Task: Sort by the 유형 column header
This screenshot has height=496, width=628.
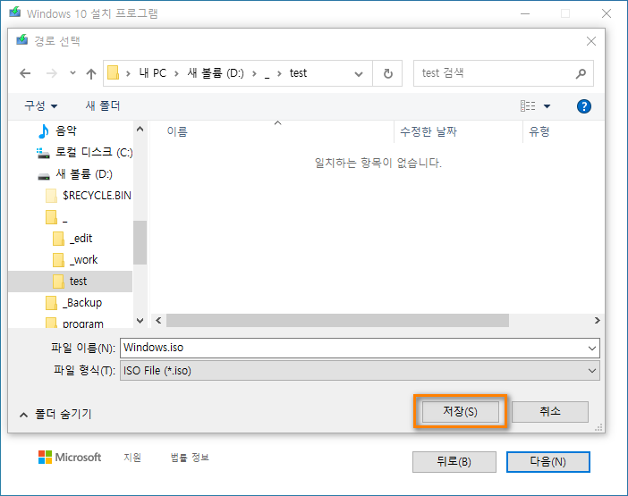Action: [x=539, y=131]
